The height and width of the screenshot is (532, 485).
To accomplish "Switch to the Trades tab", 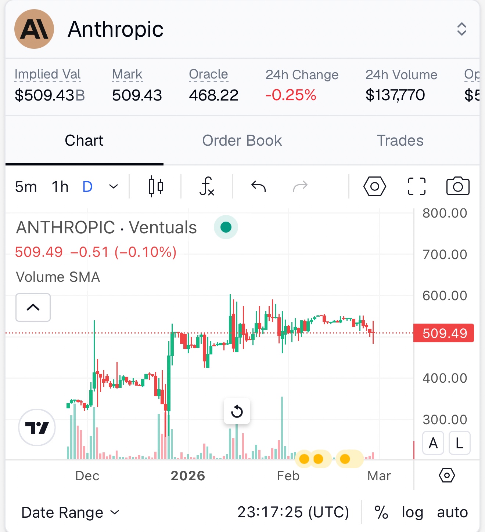I will (x=400, y=141).
